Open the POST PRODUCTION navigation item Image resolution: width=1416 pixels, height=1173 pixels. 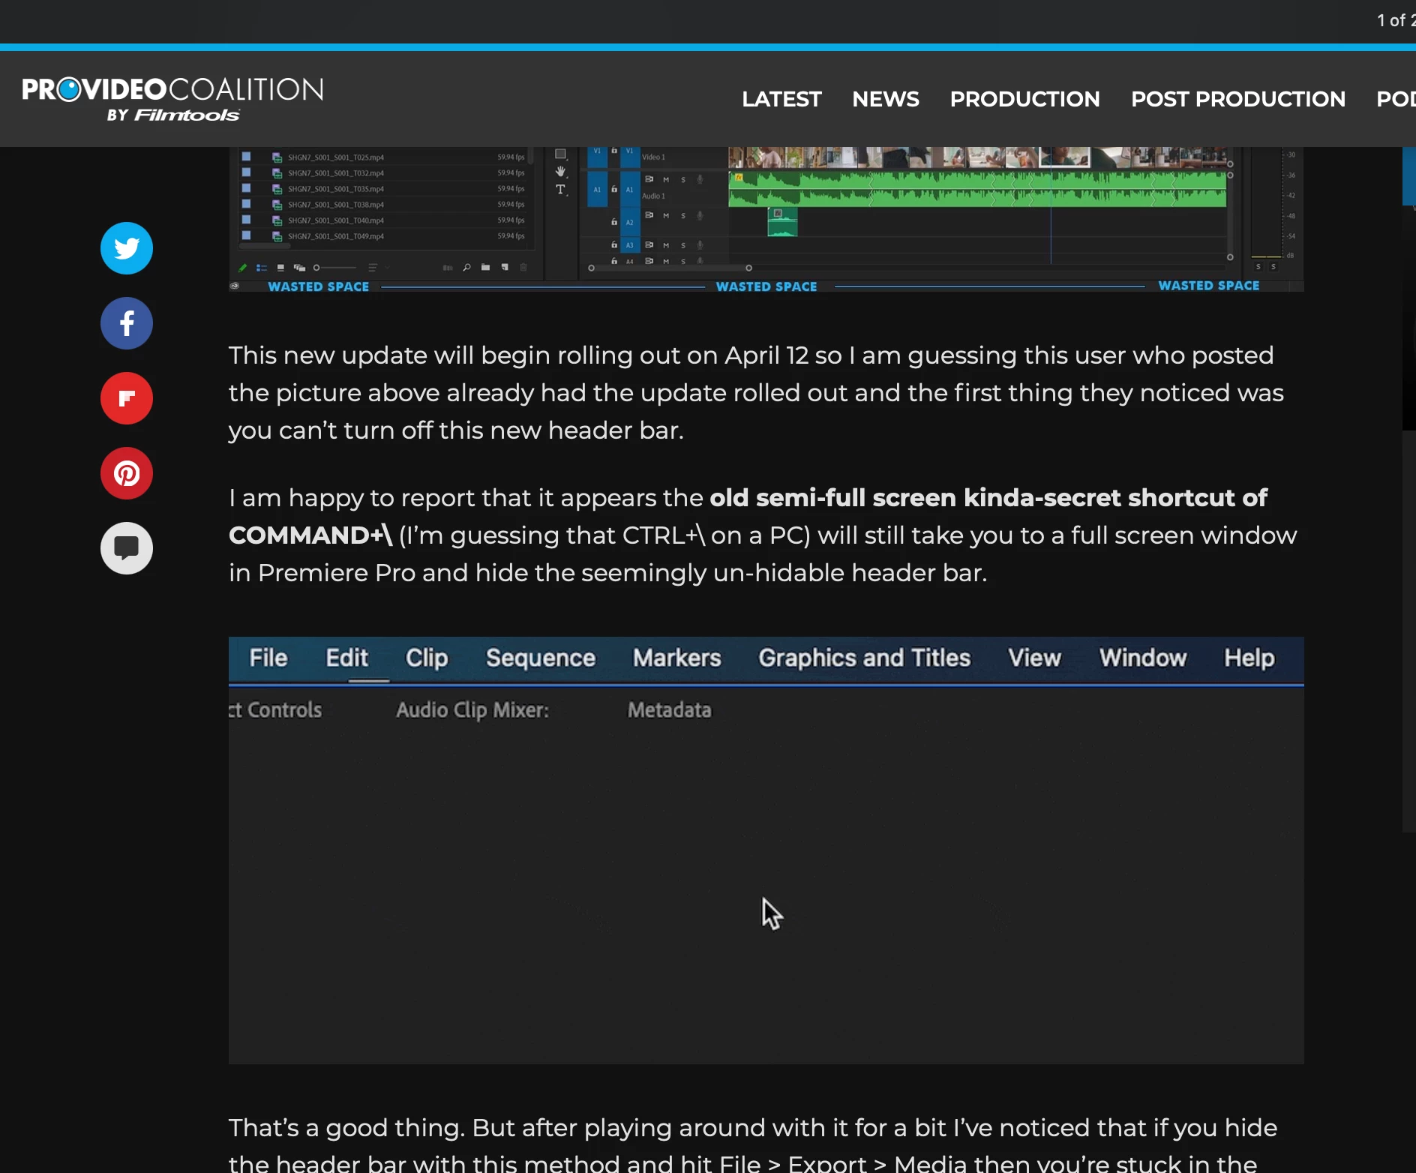point(1238,99)
